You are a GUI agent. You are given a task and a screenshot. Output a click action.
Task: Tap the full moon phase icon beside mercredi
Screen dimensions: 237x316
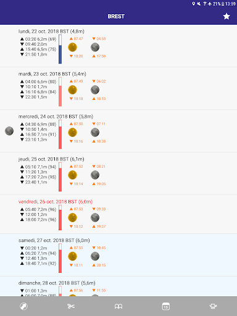(x=9, y=131)
